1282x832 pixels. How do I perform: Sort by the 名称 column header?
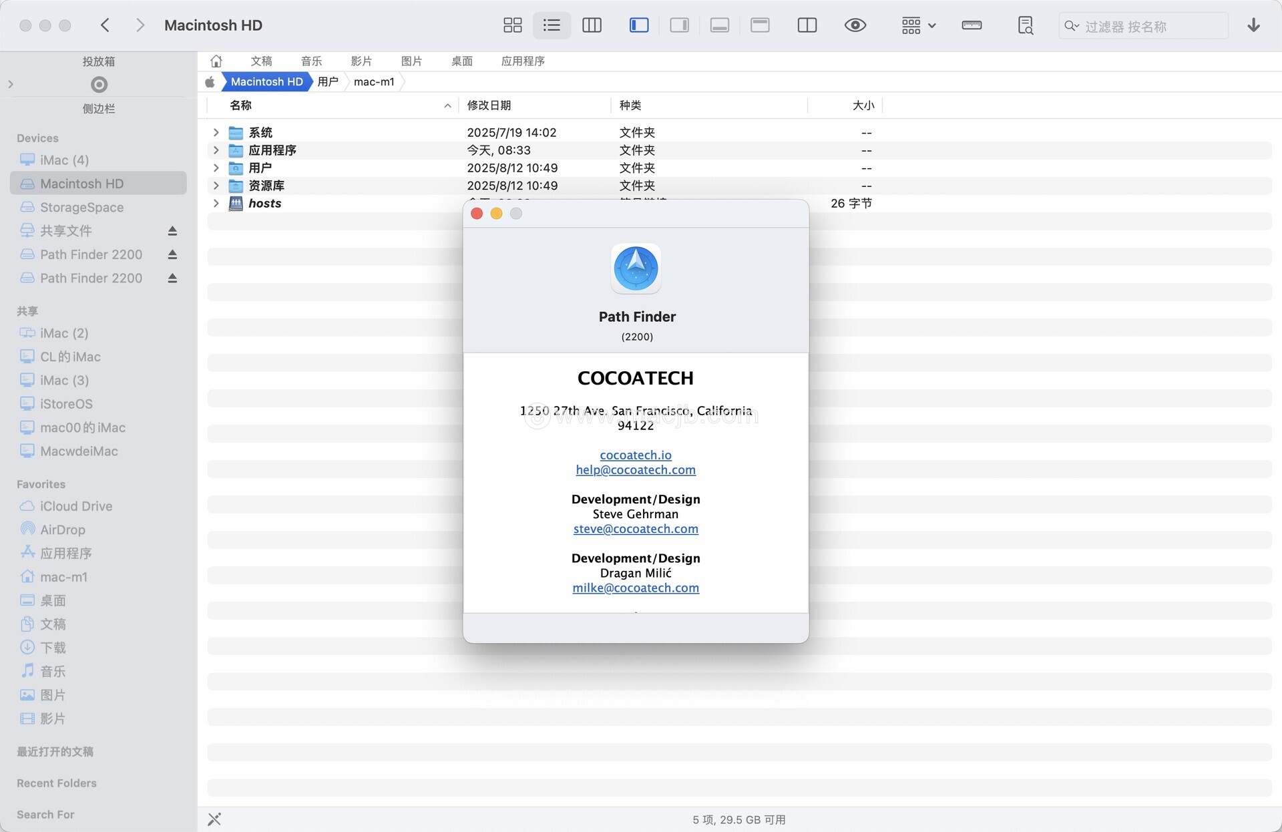pos(333,106)
